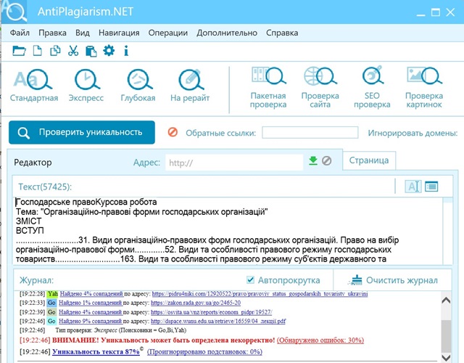Open dspace.wunu.edu.ua link in journal
Viewport: 464px width, 363px height.
click(x=218, y=321)
